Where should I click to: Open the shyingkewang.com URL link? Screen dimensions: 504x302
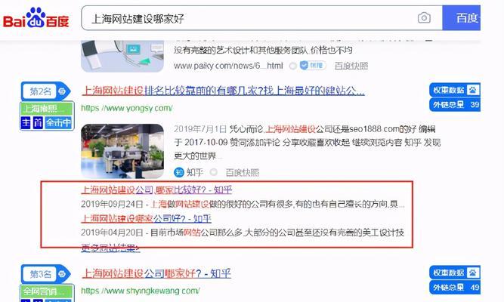tap(140, 291)
